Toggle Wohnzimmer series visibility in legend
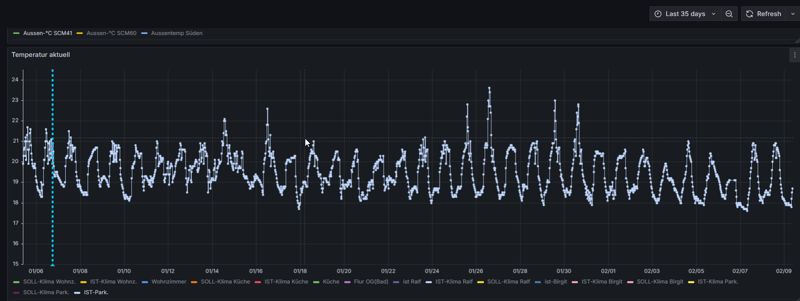The image size is (800, 301). tap(168, 282)
